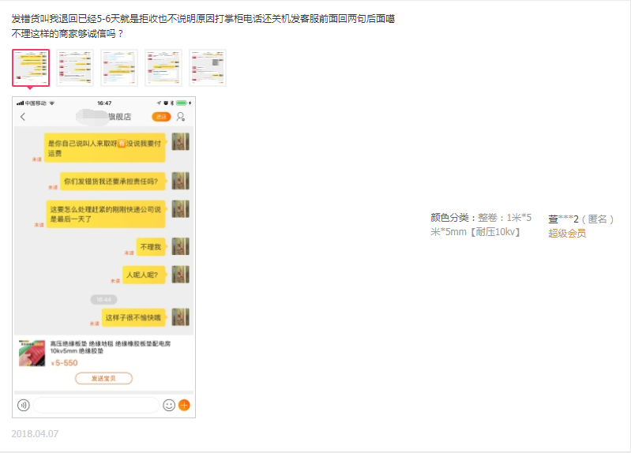Screen dimensions: 631x453
Task: Open the second review image thumbnail
Action: 75,68
